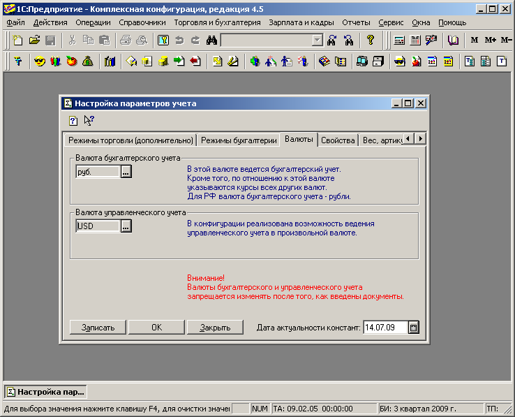The width and height of the screenshot is (515, 417).
Task: Click the New document icon
Action: coord(17,40)
